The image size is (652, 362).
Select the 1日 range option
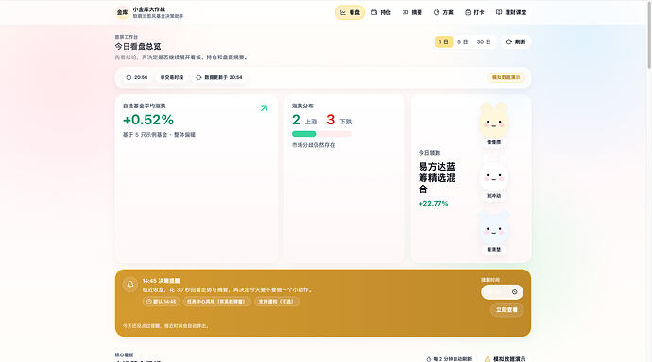(444, 41)
